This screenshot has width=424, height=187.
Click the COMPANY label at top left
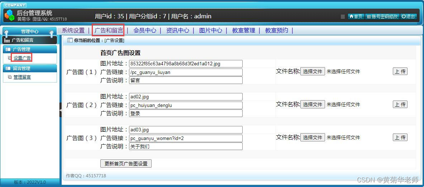(x=15, y=5)
